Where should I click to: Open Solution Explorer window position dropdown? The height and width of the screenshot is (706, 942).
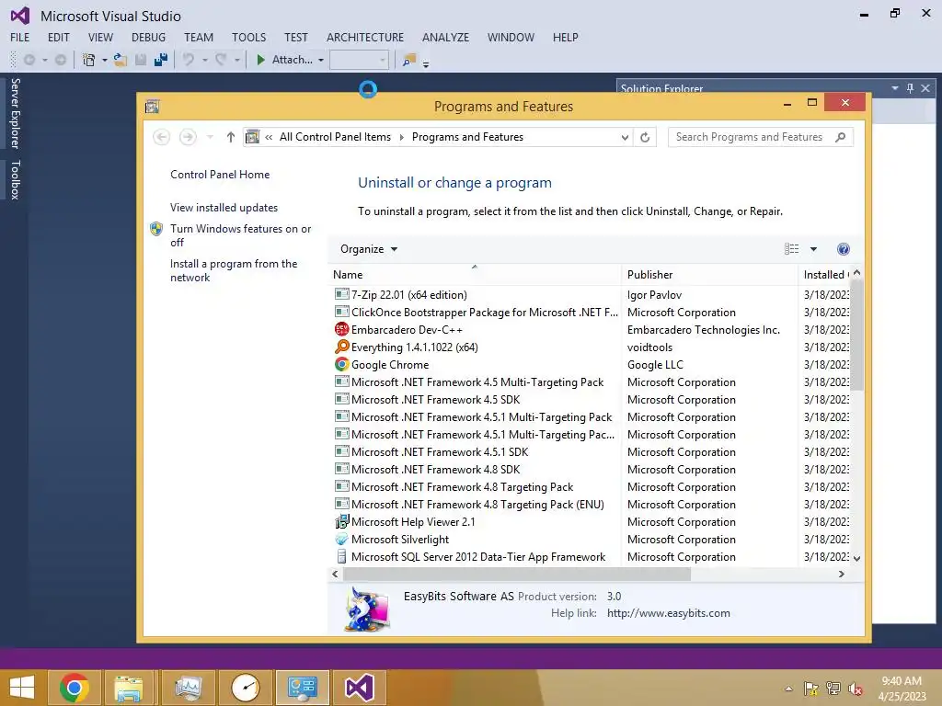point(894,88)
